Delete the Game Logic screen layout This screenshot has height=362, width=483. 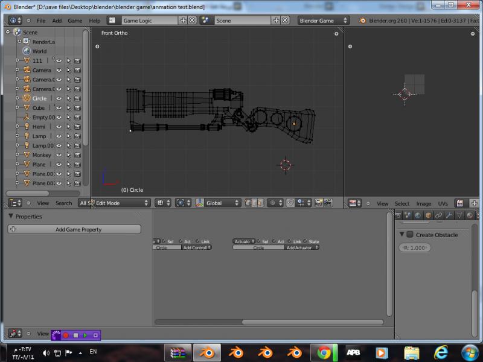pos(192,21)
